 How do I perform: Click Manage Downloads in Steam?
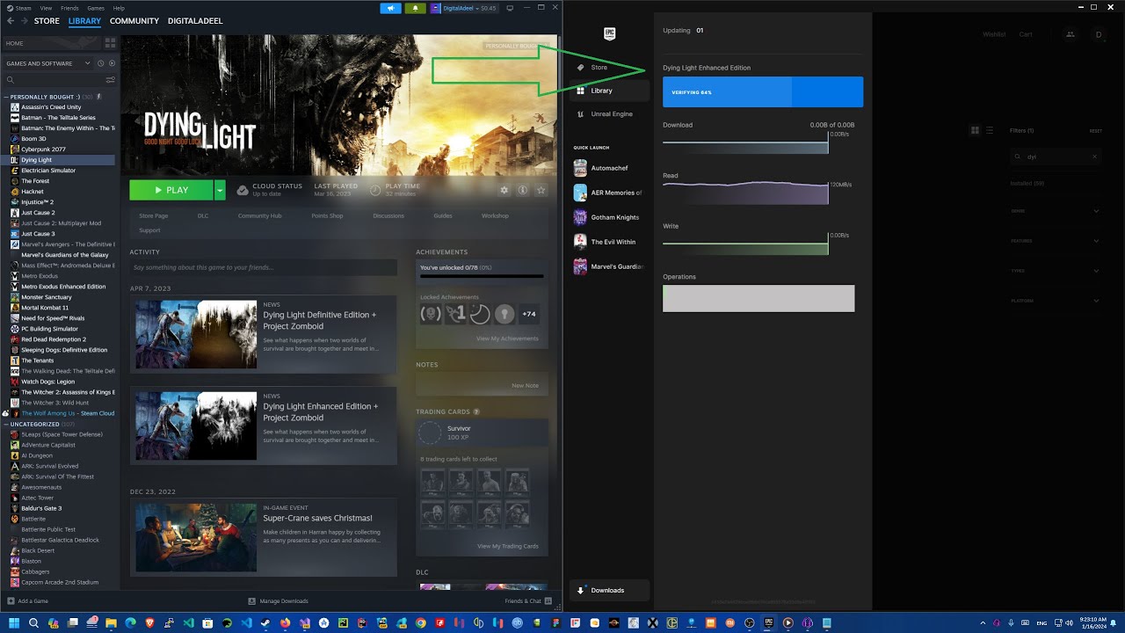click(x=278, y=601)
